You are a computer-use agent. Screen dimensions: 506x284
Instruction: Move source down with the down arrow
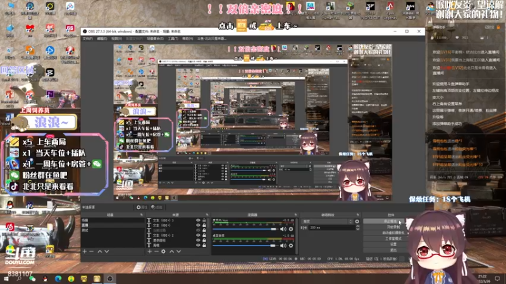point(178,251)
